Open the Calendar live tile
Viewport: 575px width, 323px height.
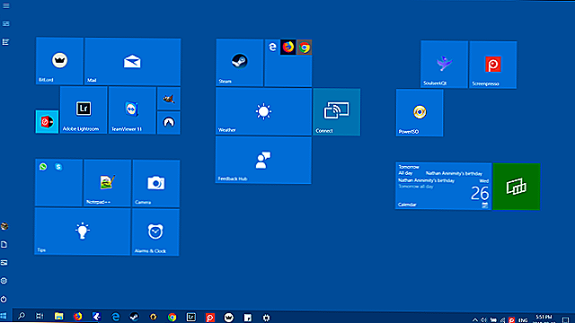443,186
